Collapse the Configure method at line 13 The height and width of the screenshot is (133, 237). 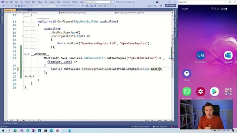pyautogui.click(x=23, y=21)
